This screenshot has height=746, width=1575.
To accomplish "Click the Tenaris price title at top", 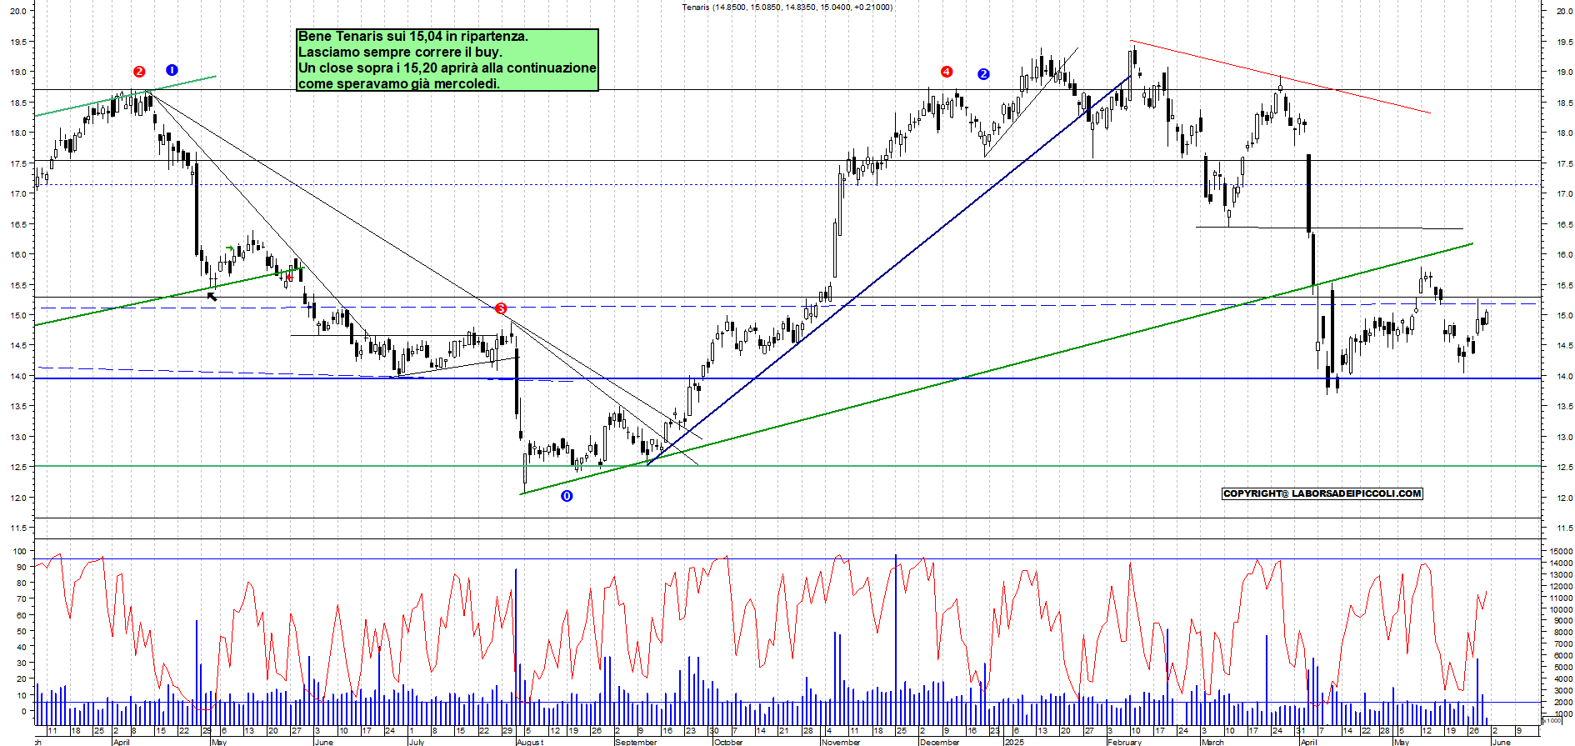I will pos(787,8).
